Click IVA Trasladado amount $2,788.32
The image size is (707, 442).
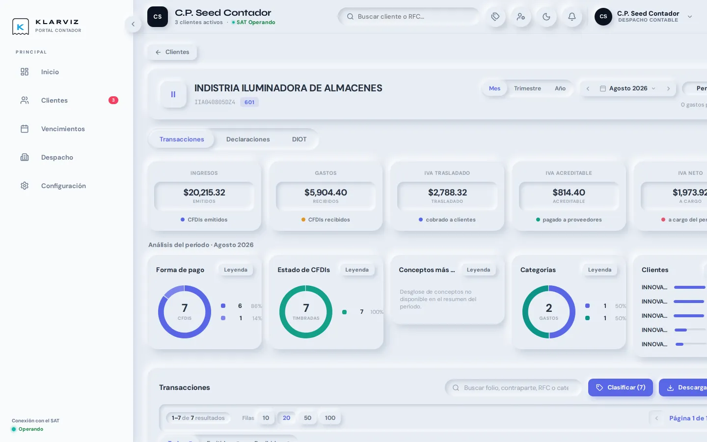coord(447,193)
